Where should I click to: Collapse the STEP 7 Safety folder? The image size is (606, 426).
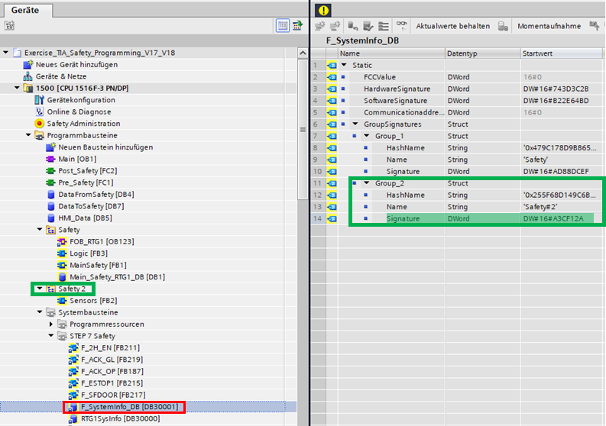tap(51, 336)
